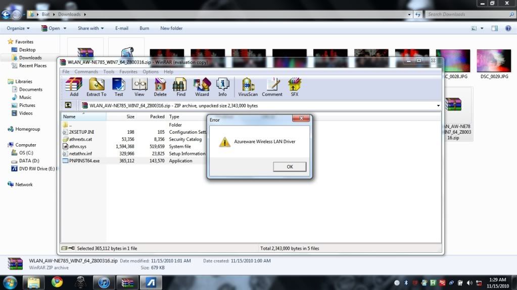Click the VirusScan toolbar icon
The image size is (517, 290).
click(248, 87)
